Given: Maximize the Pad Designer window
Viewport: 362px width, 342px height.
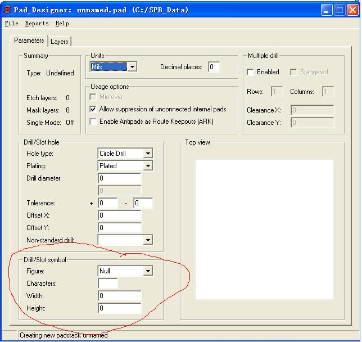Looking at the screenshot, I should (x=340, y=10).
